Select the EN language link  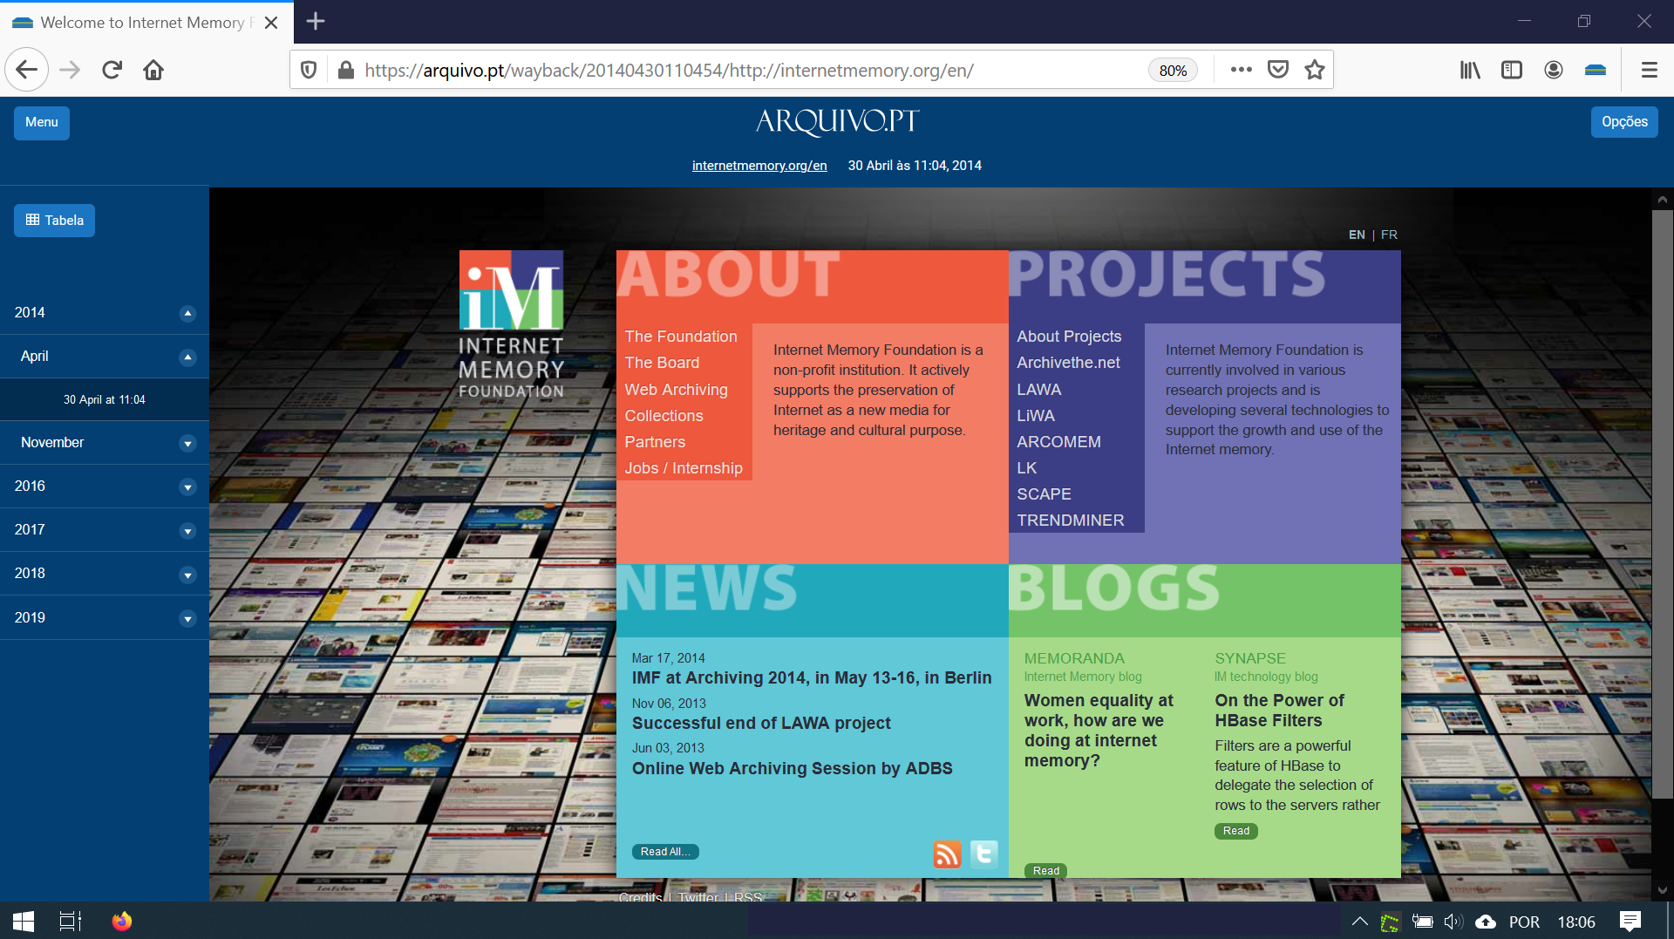click(1357, 235)
